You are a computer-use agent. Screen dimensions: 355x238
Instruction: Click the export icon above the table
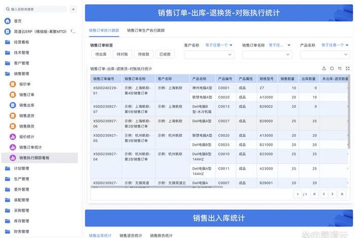tap(324, 68)
